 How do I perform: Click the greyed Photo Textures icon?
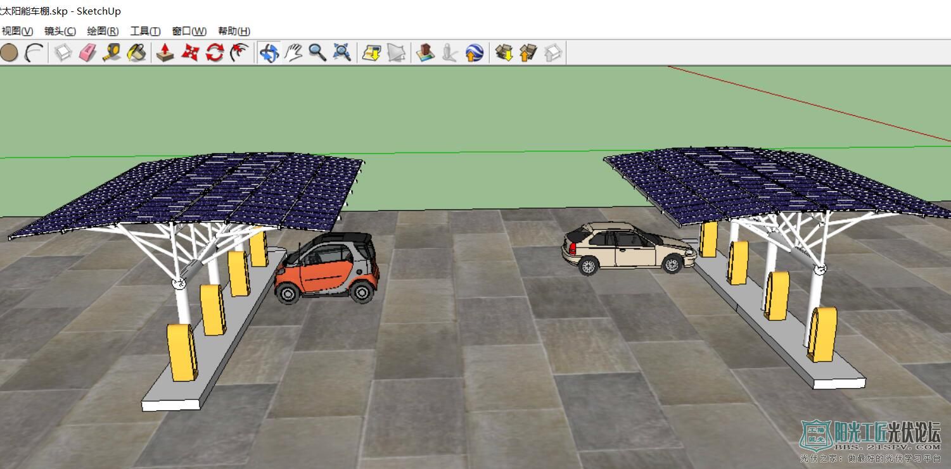(450, 53)
